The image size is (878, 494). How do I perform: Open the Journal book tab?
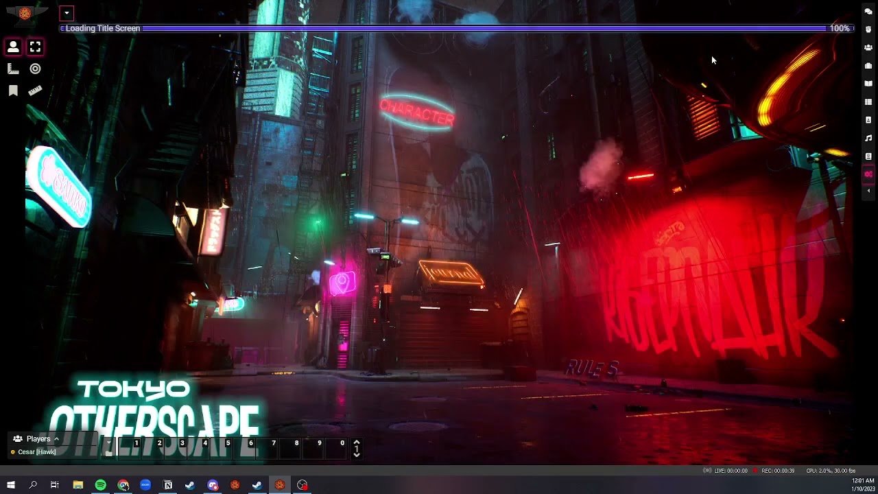coord(868,84)
